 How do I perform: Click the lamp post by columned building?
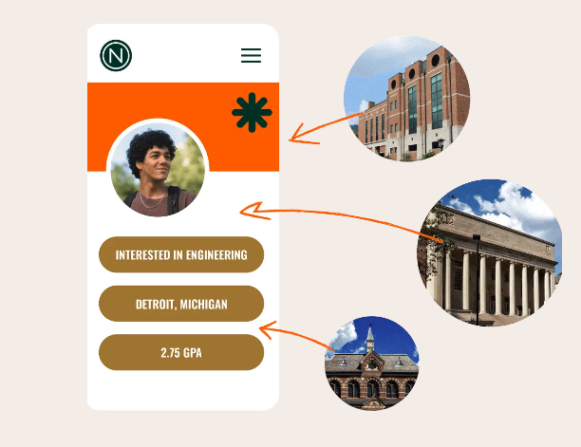(x=478, y=280)
